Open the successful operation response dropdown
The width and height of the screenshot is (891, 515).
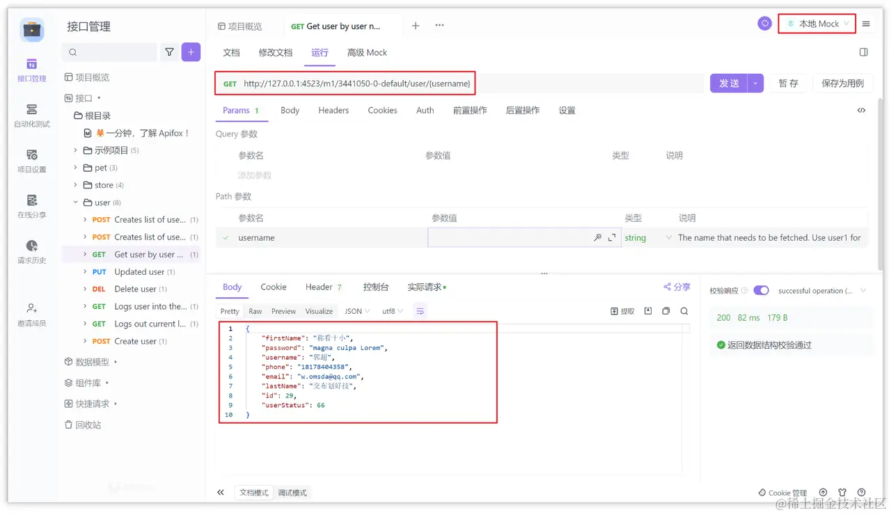(822, 290)
